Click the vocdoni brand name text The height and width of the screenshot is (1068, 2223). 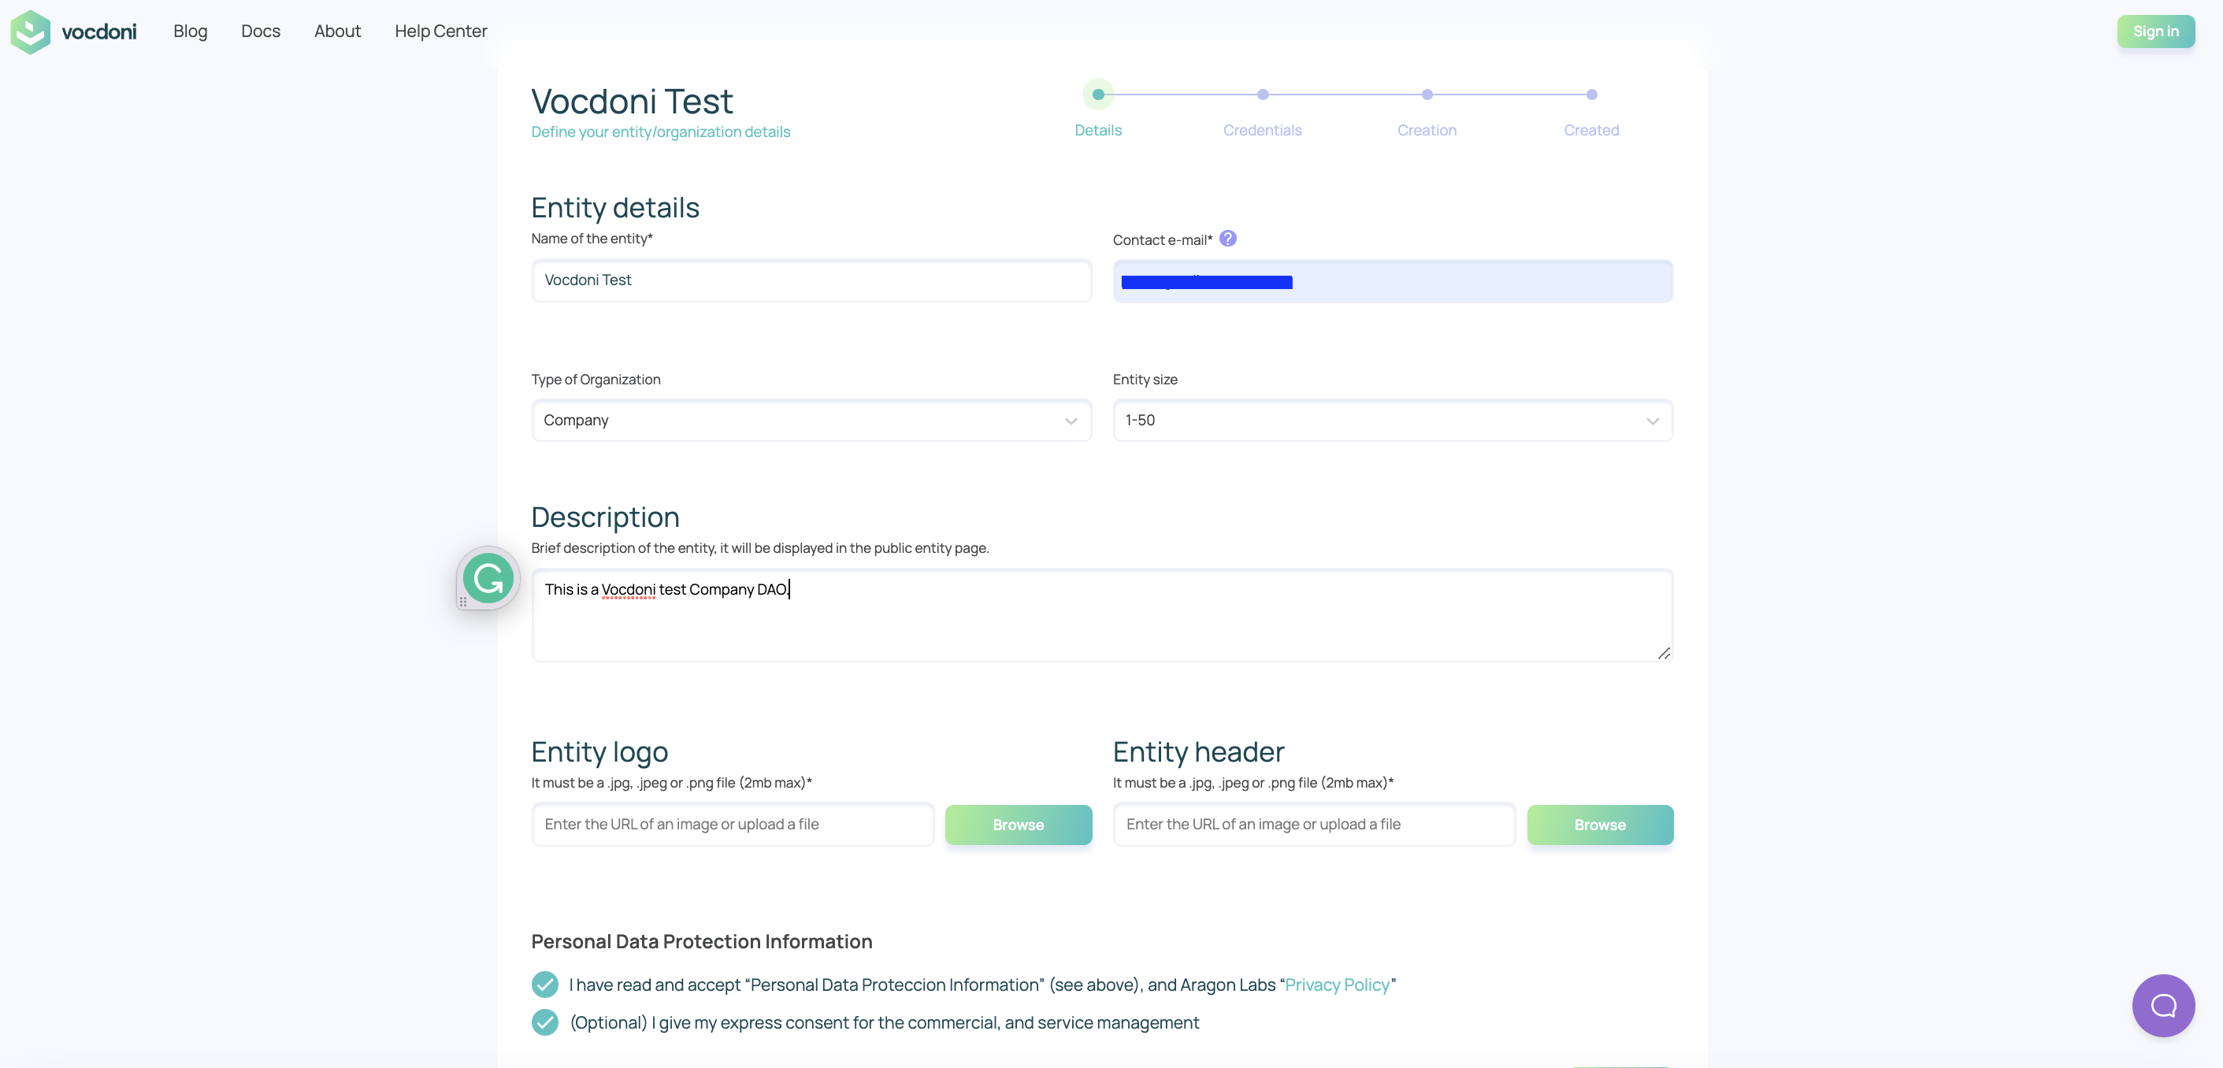click(98, 32)
